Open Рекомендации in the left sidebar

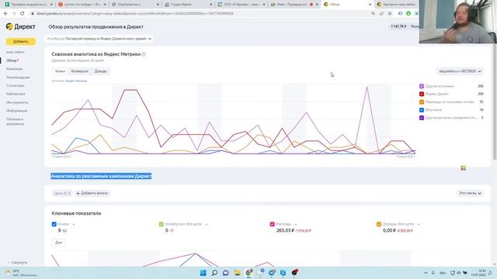[x=18, y=77]
